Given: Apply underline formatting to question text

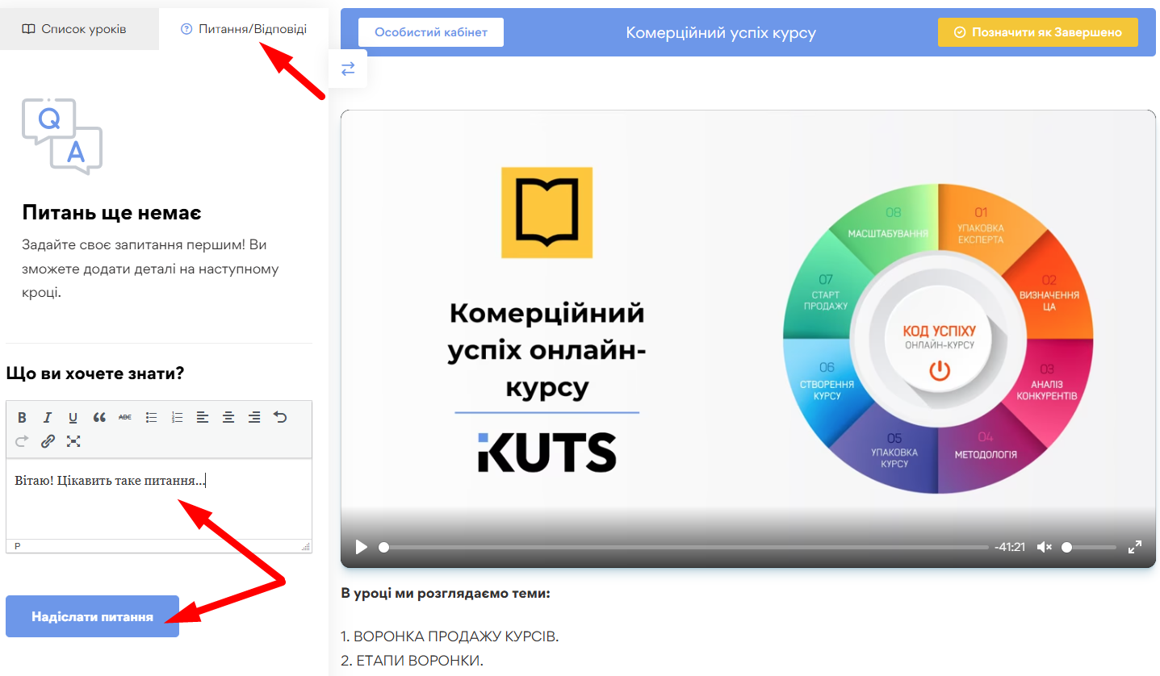Looking at the screenshot, I should click(x=73, y=417).
